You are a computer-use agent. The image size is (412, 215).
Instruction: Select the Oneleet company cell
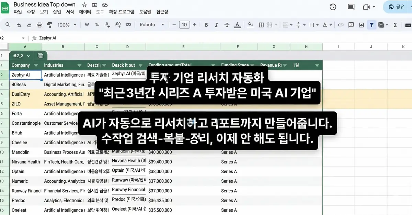pos(25,210)
